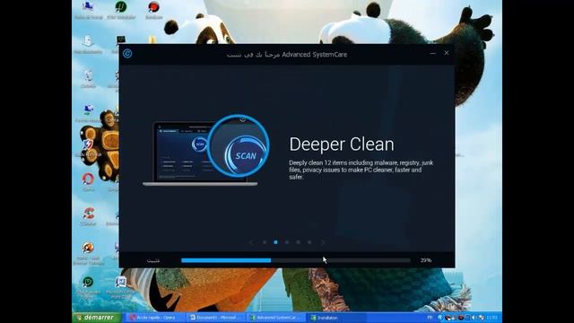This screenshot has height=323, width=574.
Task: Click the FR language indicator in the taskbar
Action: pos(430,318)
